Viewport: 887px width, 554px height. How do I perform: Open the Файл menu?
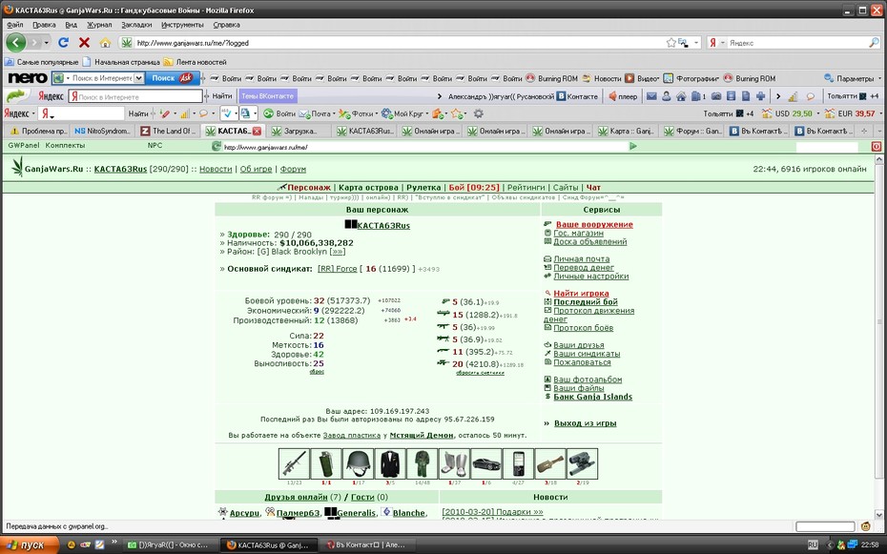coord(15,25)
